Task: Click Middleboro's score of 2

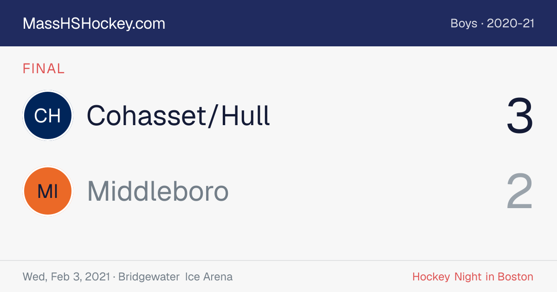Action: 520,191
